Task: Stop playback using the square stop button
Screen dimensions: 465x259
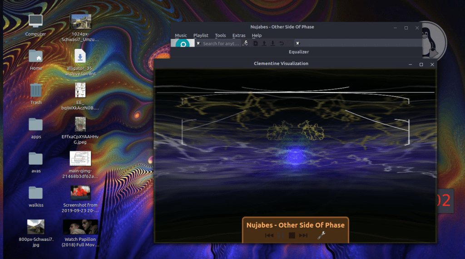Action: point(292,235)
